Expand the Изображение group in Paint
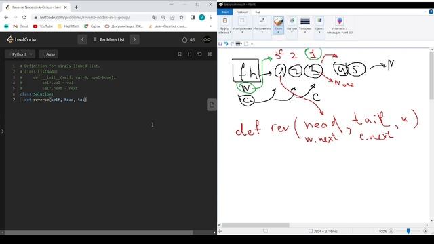434x244 pixels. coord(242,25)
